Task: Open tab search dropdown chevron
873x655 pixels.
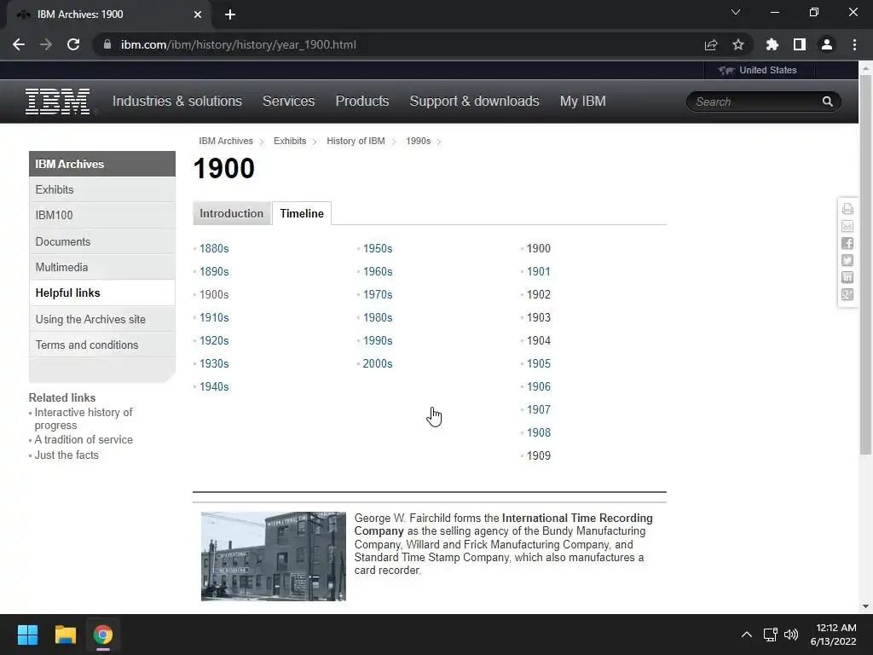Action: (736, 12)
